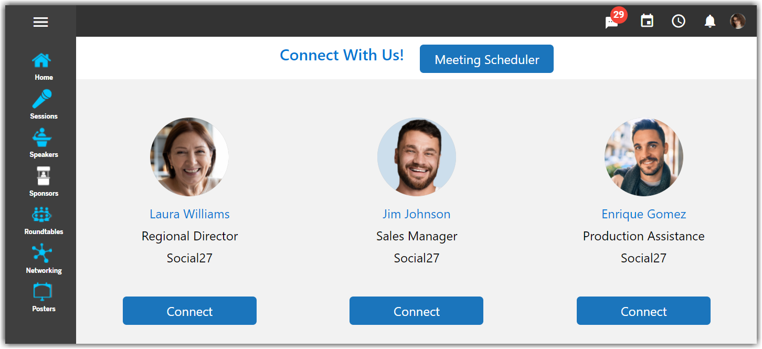The width and height of the screenshot is (762, 349).
Task: Open the hamburger menu
Action: [40, 22]
